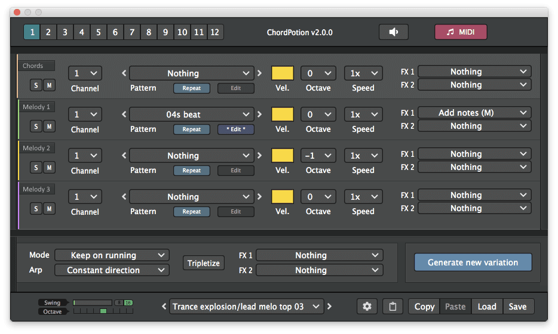Go to next pattern in Chords row
Viewport: 558px width, 334px height.
click(x=259, y=73)
